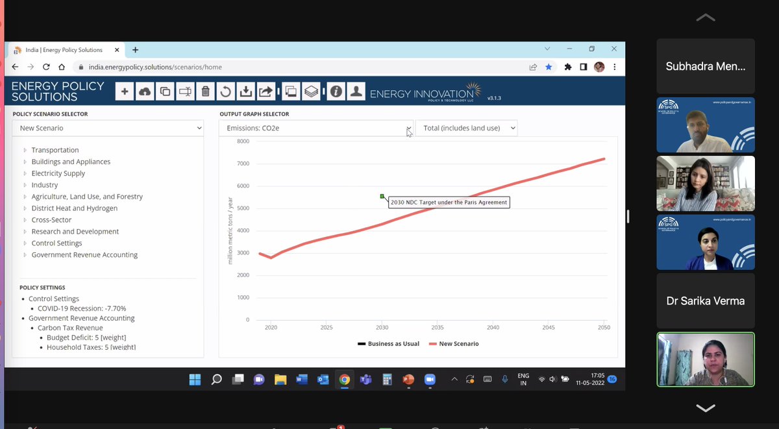
Task: Select Dr Sarika Verma participant tile
Action: [x=706, y=300]
